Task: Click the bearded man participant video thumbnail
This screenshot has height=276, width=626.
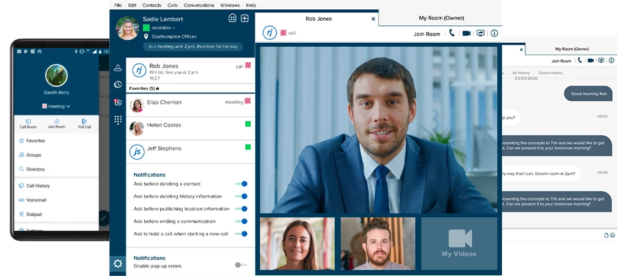Action: 378,243
